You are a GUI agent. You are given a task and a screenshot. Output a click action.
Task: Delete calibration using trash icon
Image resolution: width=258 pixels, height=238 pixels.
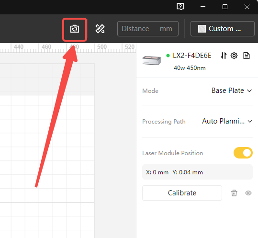coord(234,193)
